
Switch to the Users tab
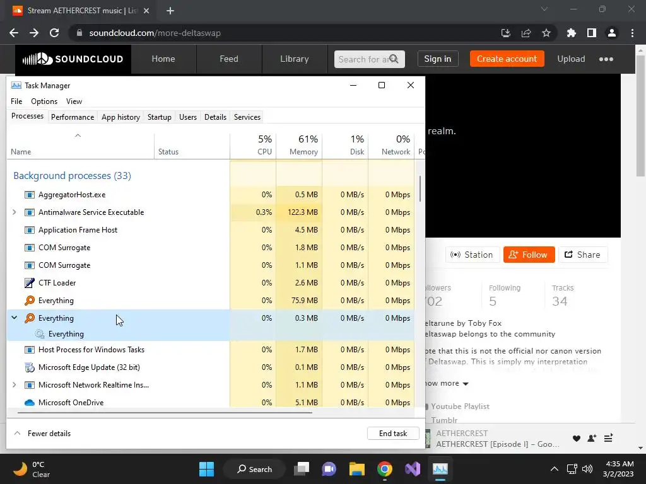[188, 117]
